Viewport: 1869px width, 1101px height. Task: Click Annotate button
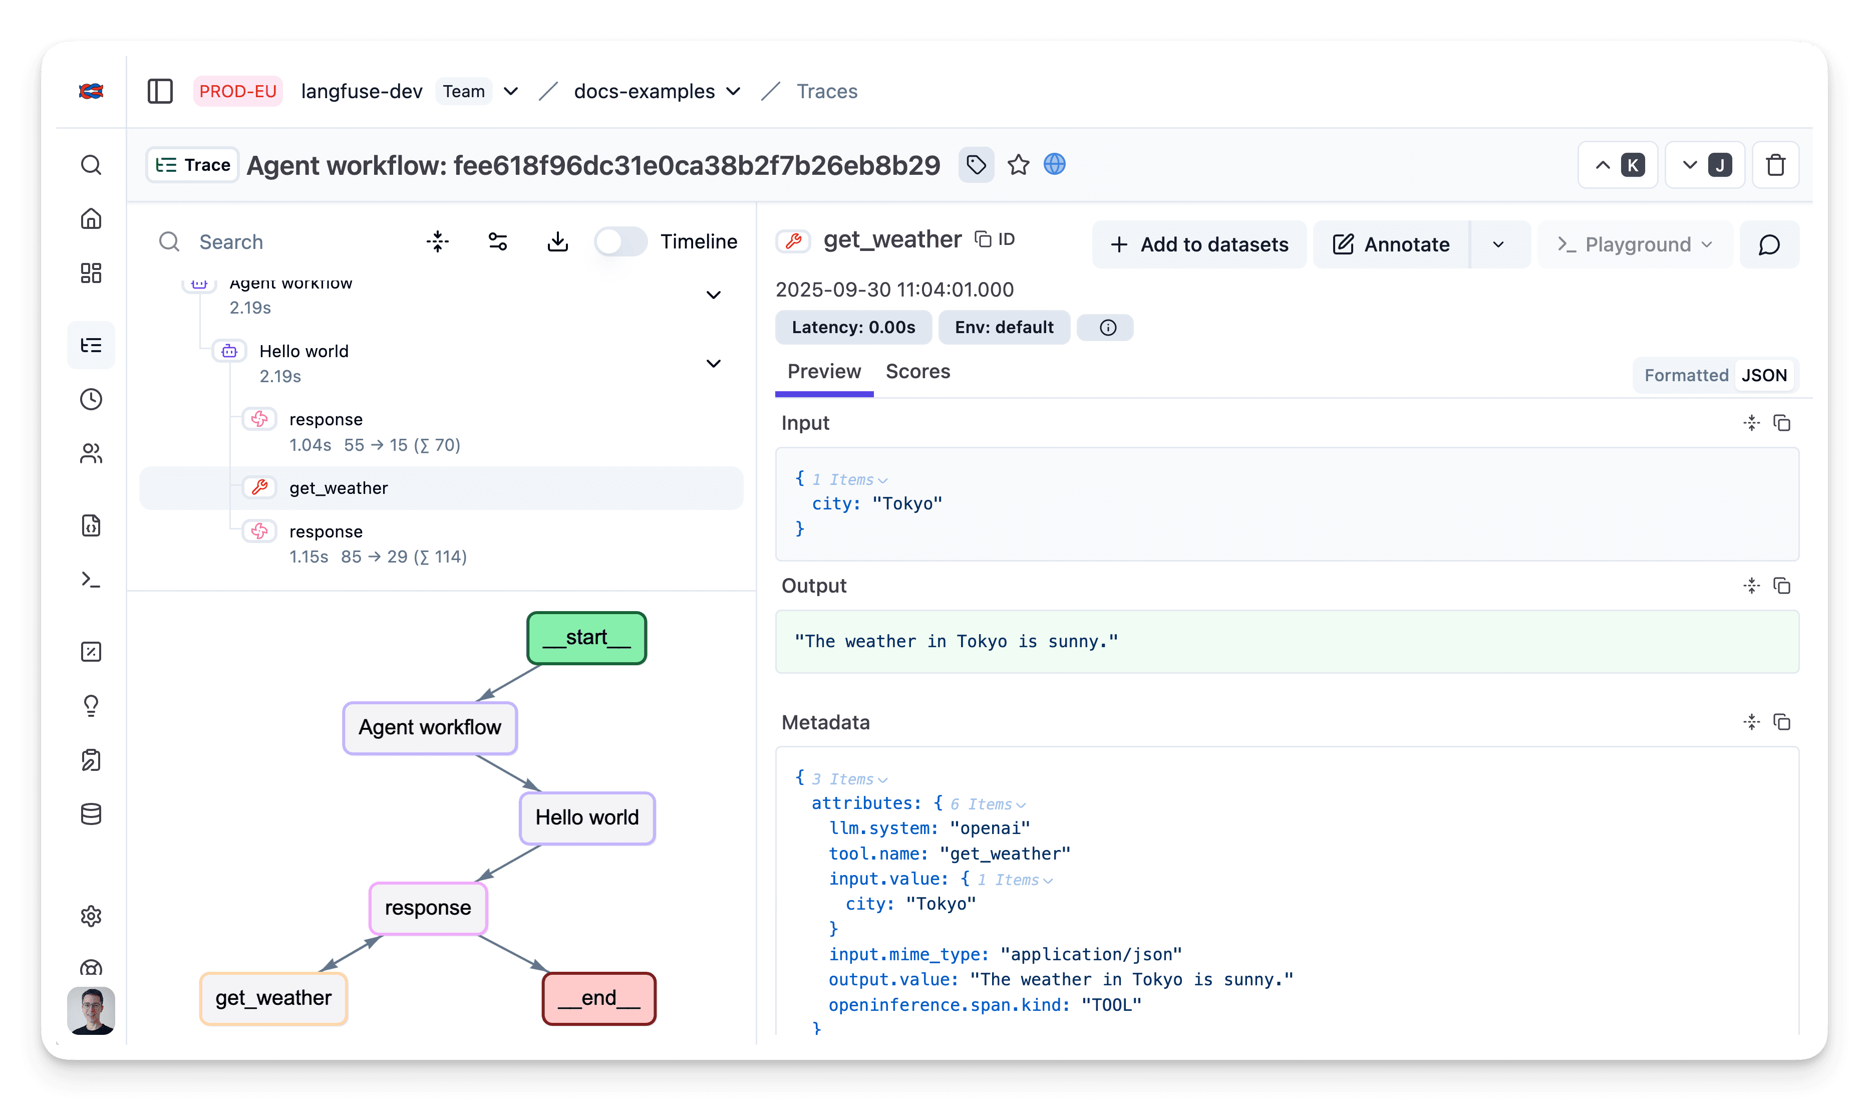coord(1391,244)
